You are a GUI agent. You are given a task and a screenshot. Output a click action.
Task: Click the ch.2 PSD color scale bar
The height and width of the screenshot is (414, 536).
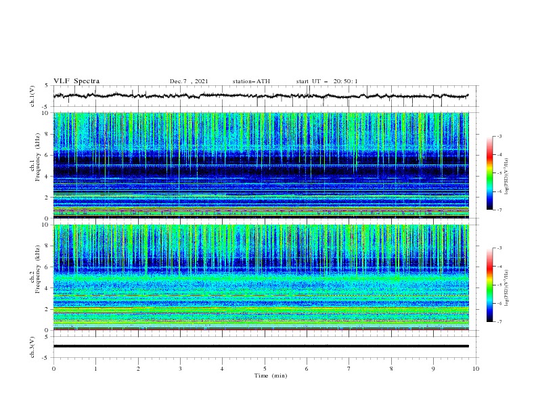[x=489, y=285]
